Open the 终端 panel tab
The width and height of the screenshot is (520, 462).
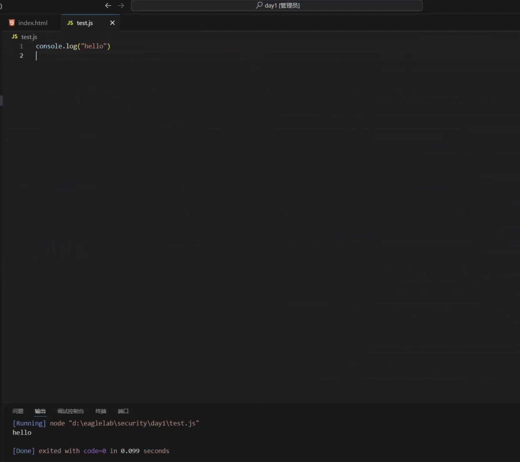[x=101, y=411]
